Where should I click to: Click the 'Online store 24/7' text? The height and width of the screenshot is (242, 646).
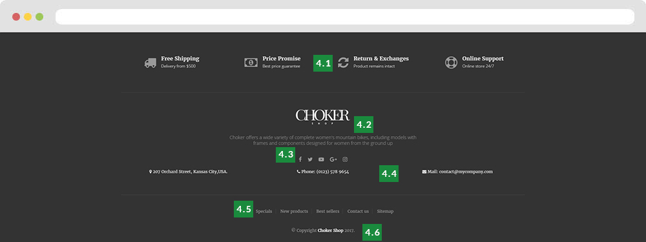478,66
